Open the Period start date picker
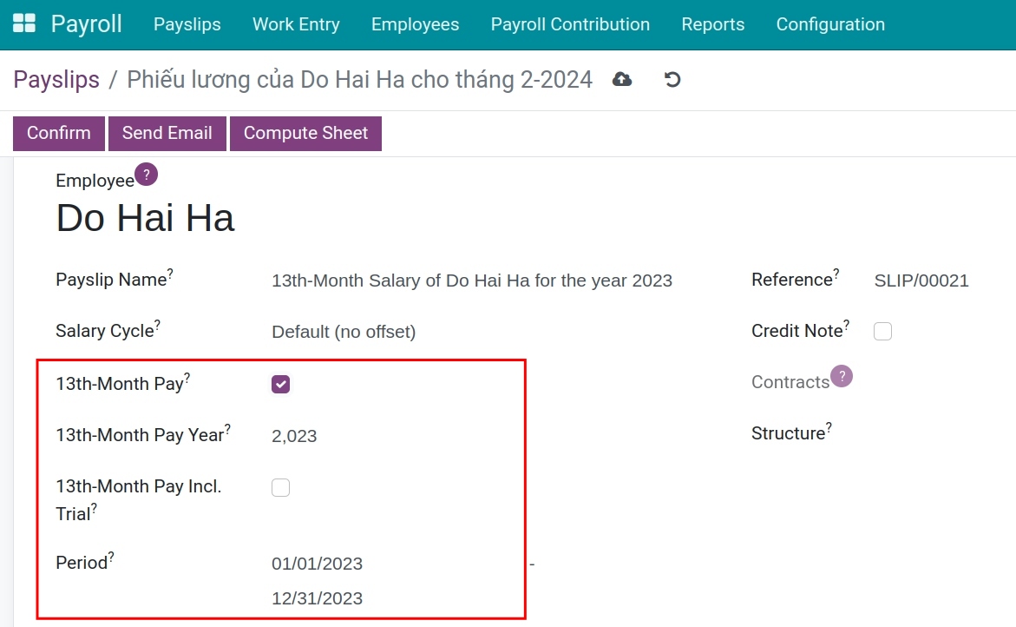Image resolution: width=1016 pixels, height=627 pixels. coord(318,563)
